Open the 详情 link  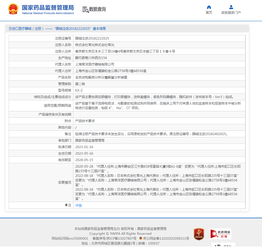tap(78, 206)
